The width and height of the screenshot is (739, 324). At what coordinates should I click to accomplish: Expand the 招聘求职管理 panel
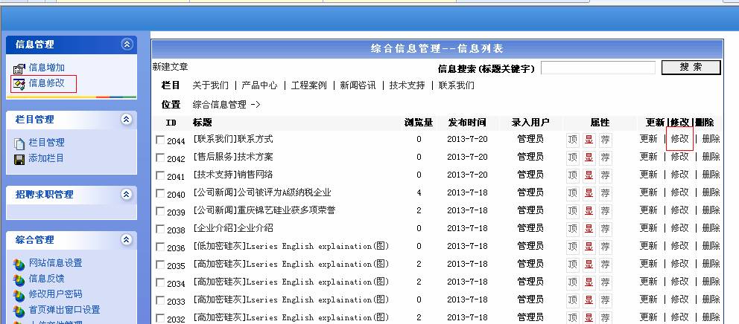point(127,194)
